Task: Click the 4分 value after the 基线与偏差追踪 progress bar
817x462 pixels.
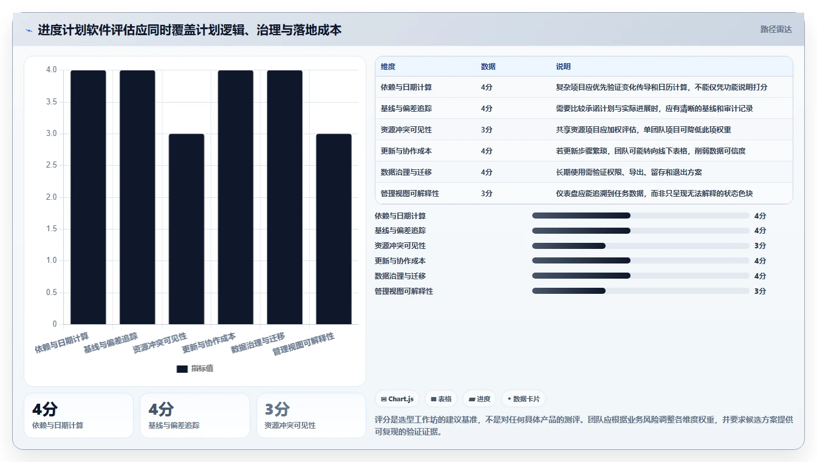Action: pos(760,231)
